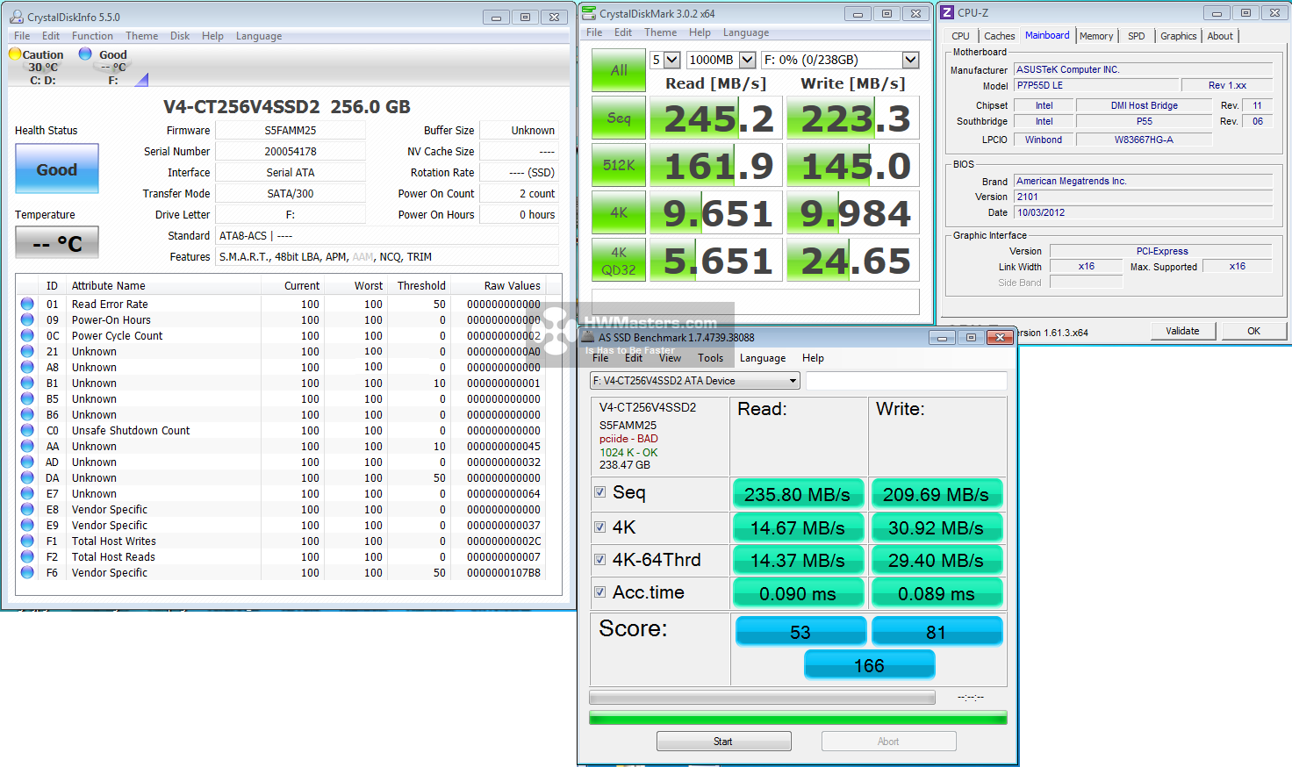Viewport: 1292px width, 767px height.
Task: Open the Disk menu in CrystalDiskInfo
Action: click(180, 36)
